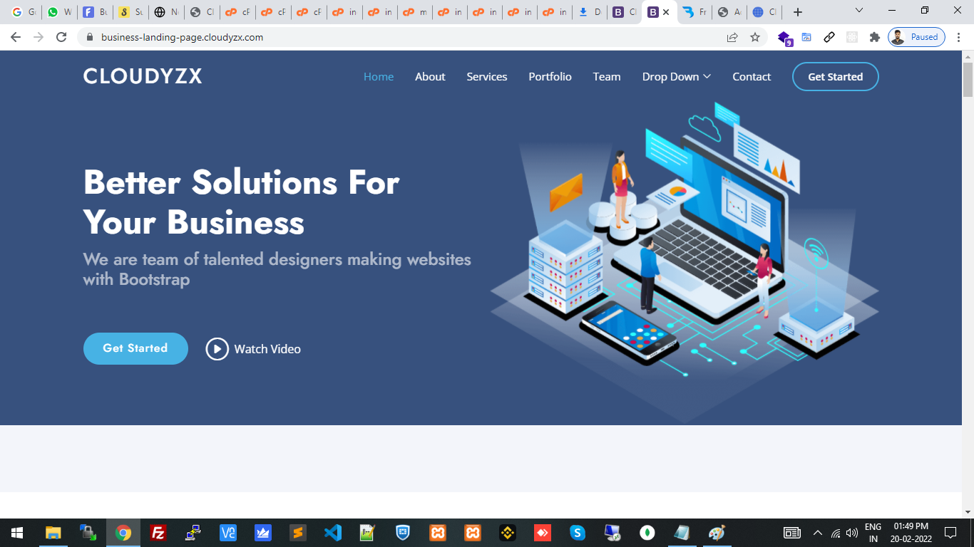Click the scrollbar down arrow

pyautogui.click(x=968, y=512)
